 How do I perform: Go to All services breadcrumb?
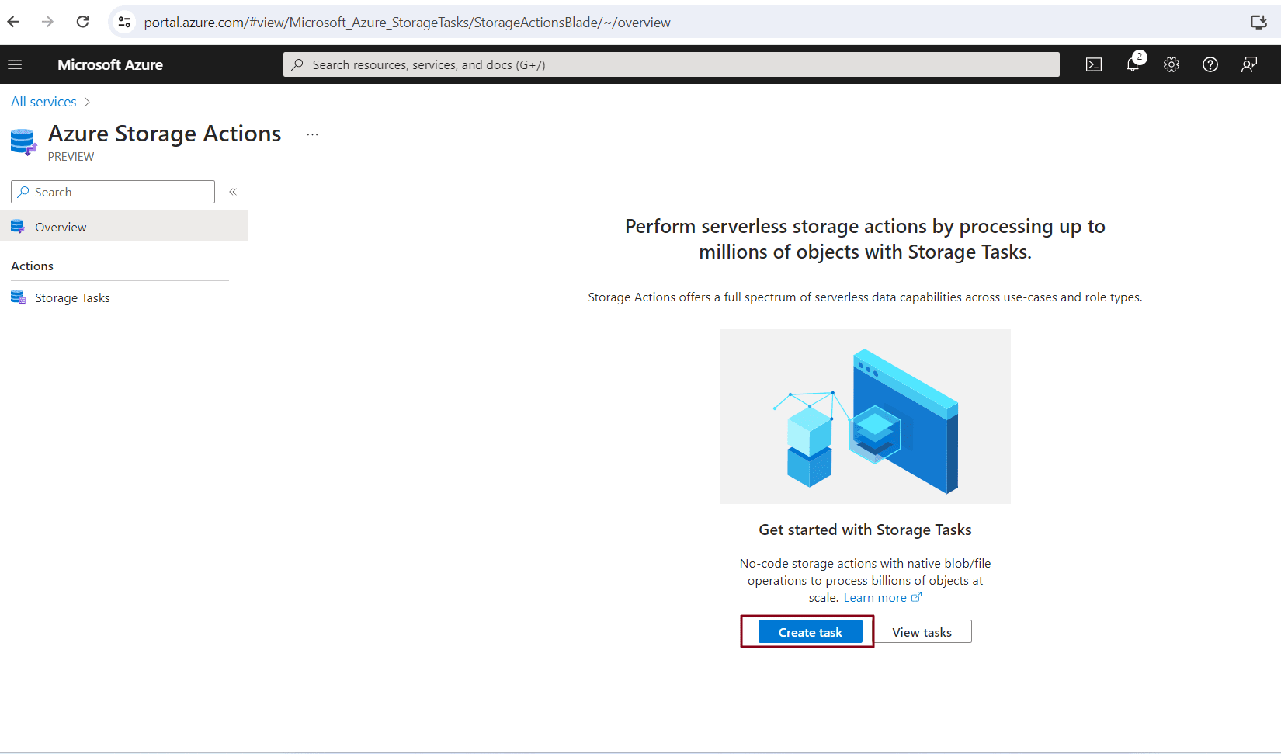[43, 102]
